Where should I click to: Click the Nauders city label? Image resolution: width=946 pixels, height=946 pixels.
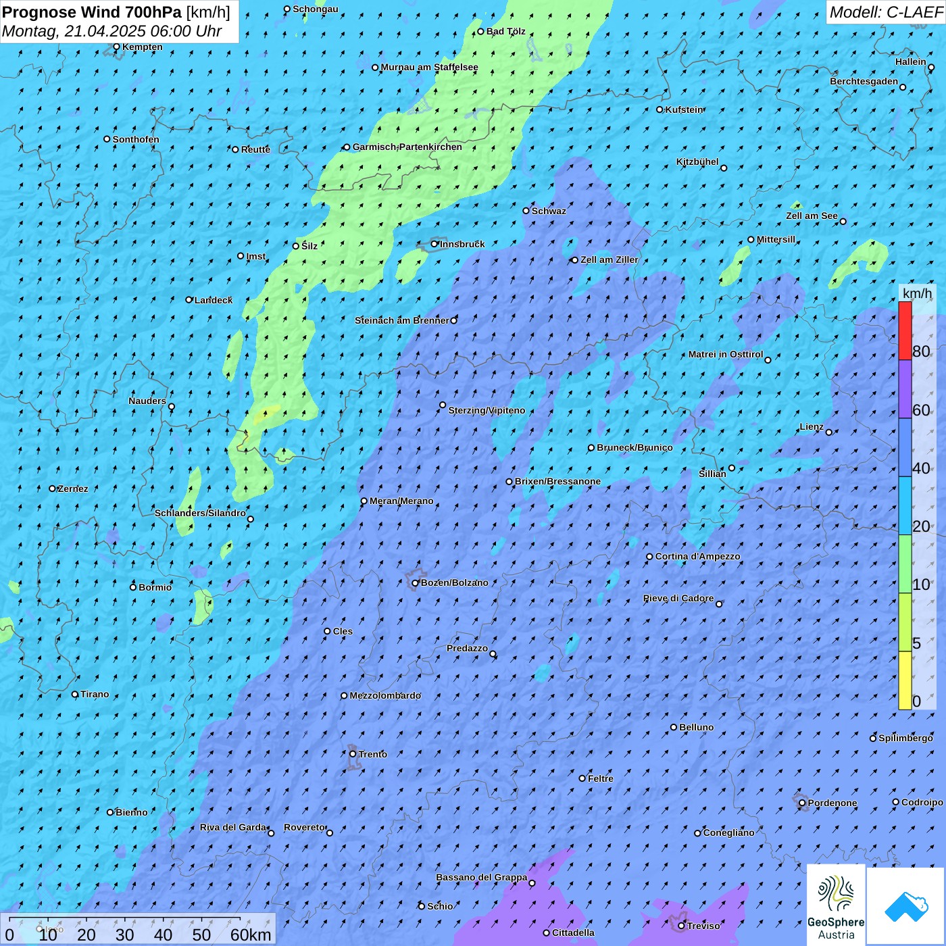point(147,401)
